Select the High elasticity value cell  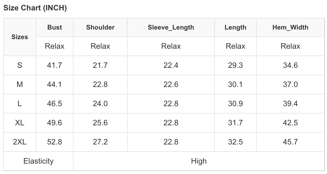point(199,161)
